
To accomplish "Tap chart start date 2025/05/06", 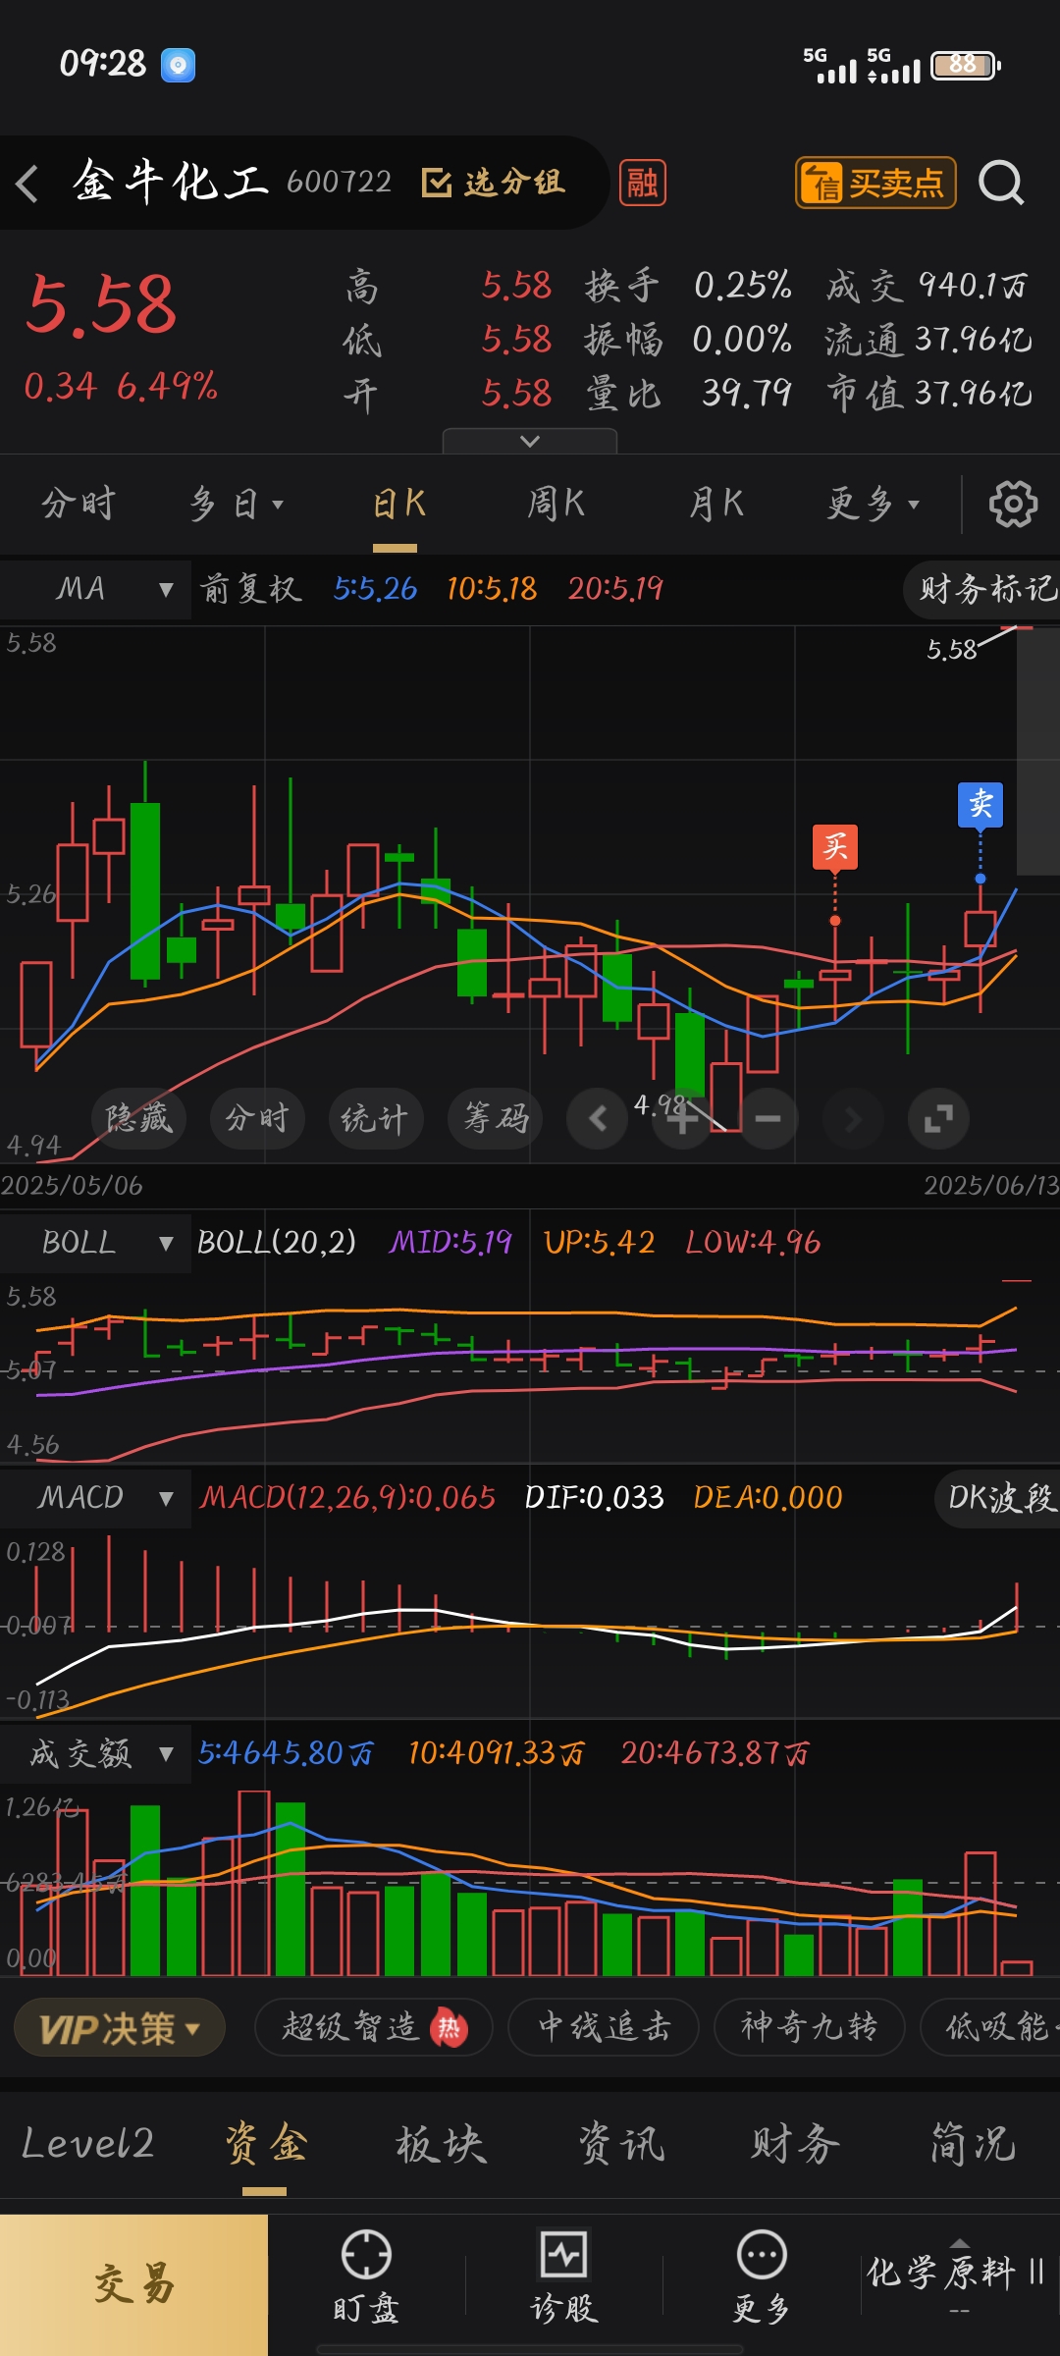I will [72, 1186].
